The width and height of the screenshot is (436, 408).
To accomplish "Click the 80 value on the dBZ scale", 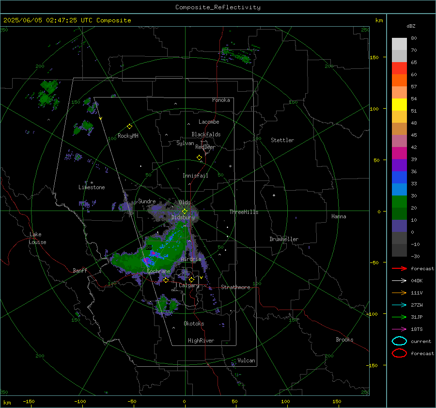I will click(x=414, y=38).
